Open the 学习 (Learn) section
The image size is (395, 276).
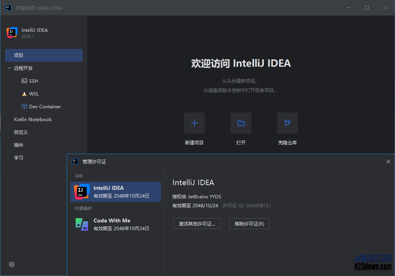[x=18, y=158]
